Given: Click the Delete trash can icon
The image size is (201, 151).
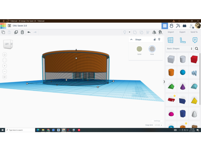Looking at the screenshot, I should 22,32.
